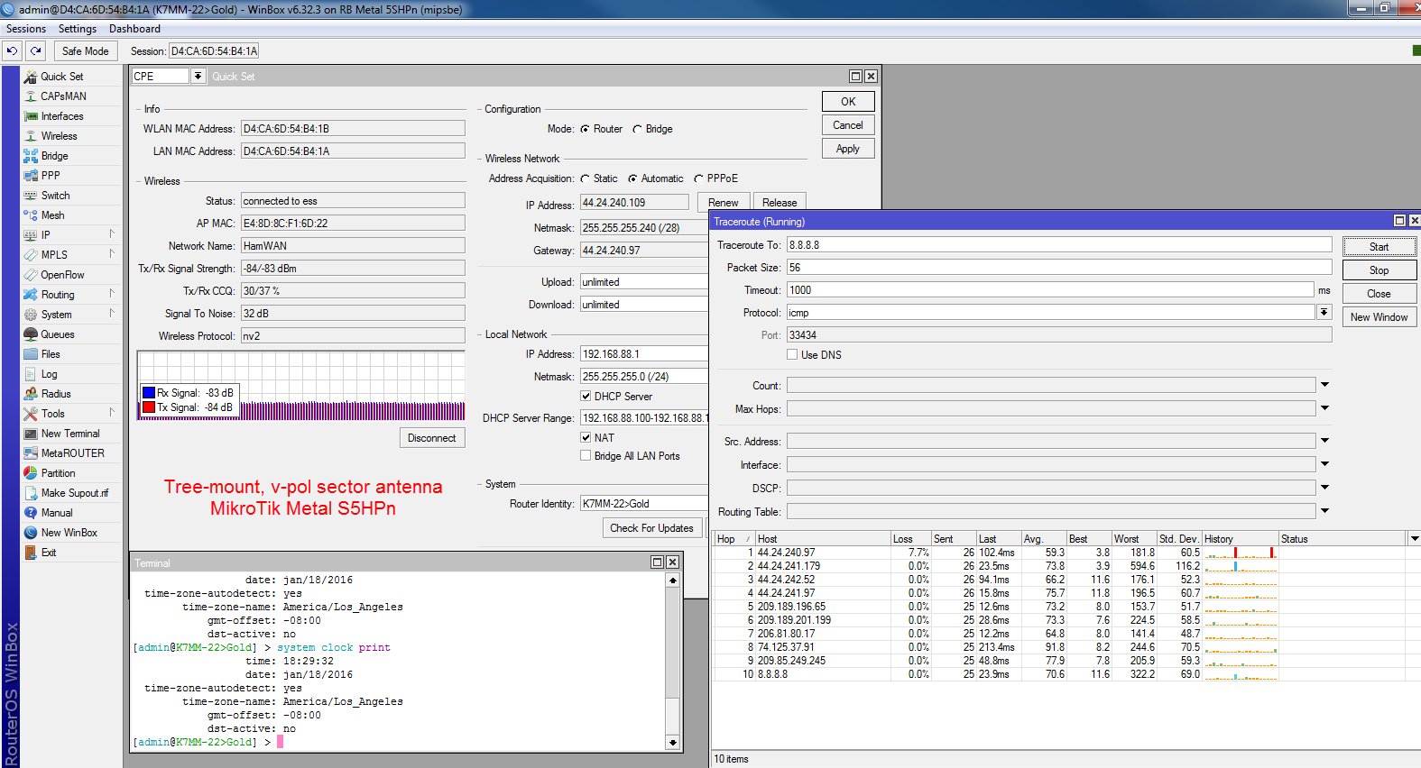Screen dimensions: 1421x768
Task: Enable the Use DNS checkbox
Action: (792, 355)
